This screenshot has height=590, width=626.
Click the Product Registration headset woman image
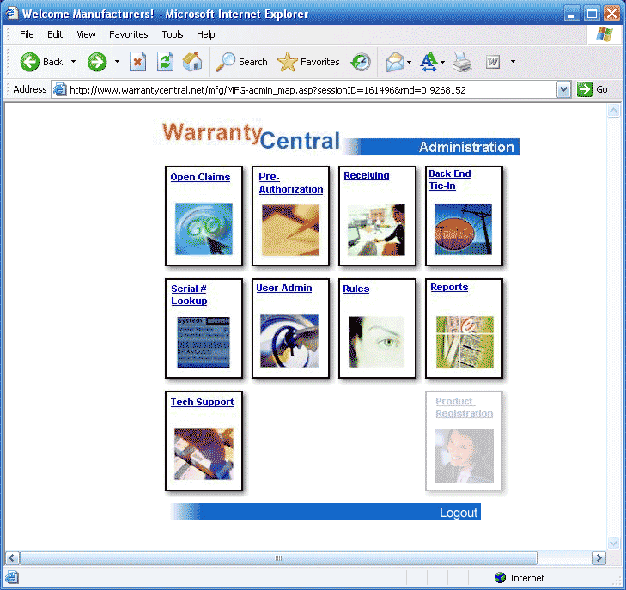[465, 456]
